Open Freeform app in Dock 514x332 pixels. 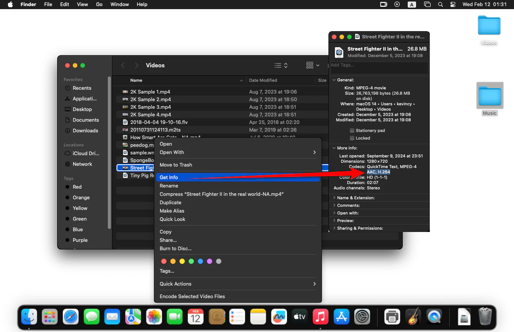(x=279, y=317)
